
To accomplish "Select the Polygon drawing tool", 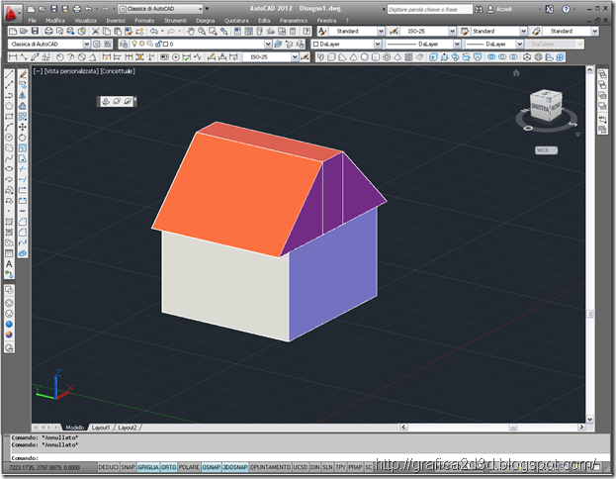I will (x=9, y=106).
